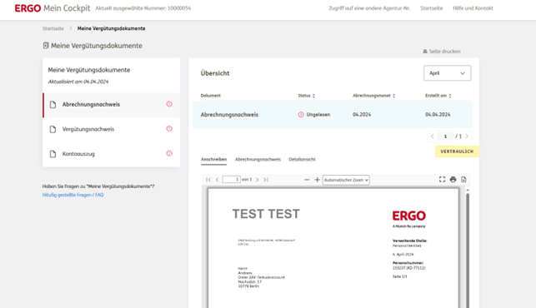Switch to Abrechnungsnachweis tab in viewer
The width and height of the screenshot is (536, 308).
258,160
